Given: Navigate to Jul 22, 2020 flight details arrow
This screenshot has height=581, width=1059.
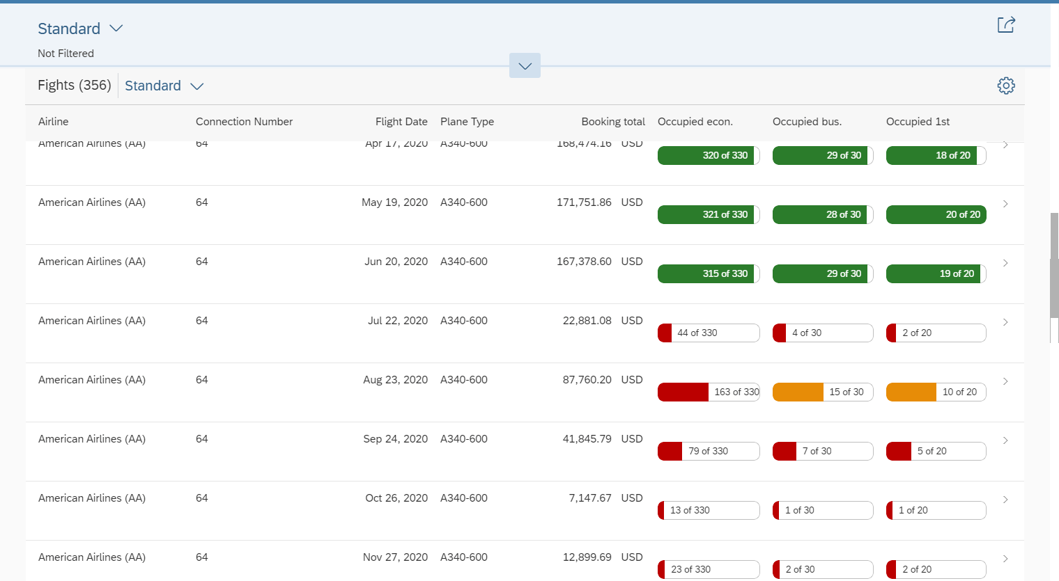Looking at the screenshot, I should [1005, 321].
